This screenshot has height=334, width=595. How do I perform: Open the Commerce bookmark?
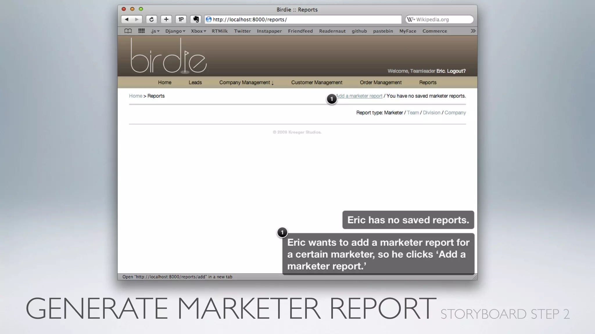(x=435, y=31)
